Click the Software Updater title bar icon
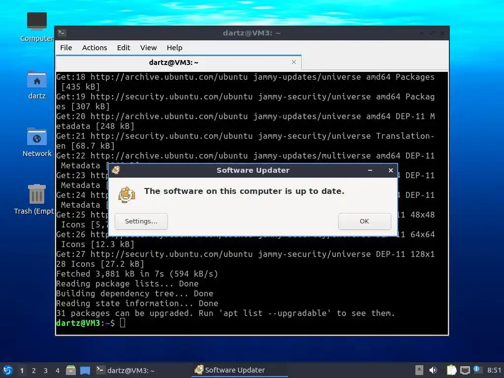 (116, 170)
